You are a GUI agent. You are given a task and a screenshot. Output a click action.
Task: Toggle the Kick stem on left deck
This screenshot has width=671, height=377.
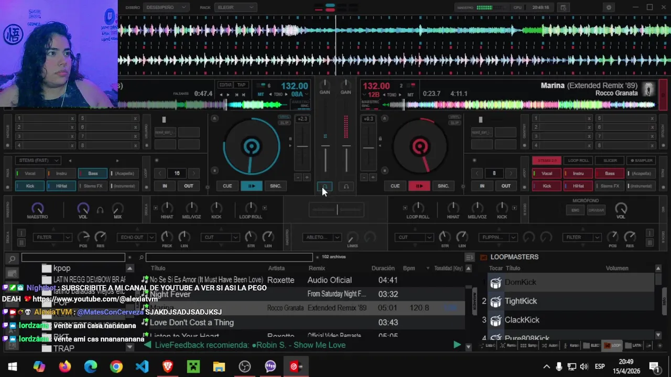tap(30, 186)
